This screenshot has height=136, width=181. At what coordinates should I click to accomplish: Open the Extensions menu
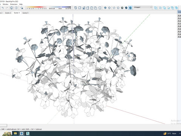(14, 4)
